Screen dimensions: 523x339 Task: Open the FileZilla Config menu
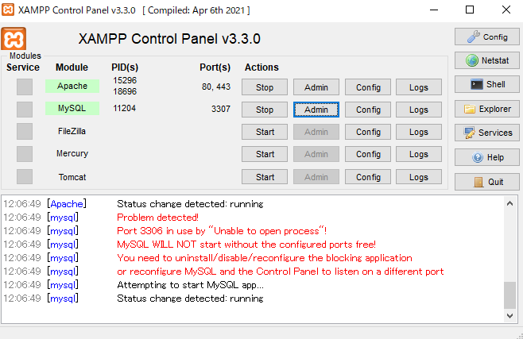click(x=368, y=132)
